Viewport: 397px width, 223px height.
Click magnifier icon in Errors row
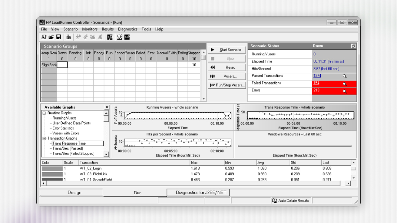pos(345,91)
